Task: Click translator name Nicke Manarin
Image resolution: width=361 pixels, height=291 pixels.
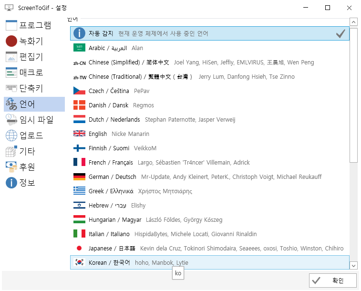Action: pos(130,134)
